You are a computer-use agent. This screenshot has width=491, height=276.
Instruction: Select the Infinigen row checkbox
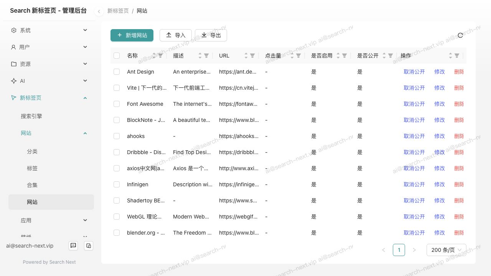point(117,184)
